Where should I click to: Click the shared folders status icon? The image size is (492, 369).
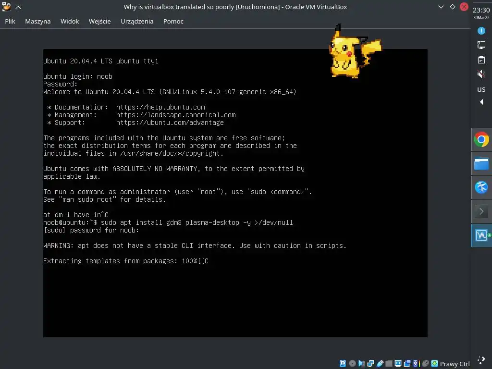[x=389, y=363]
